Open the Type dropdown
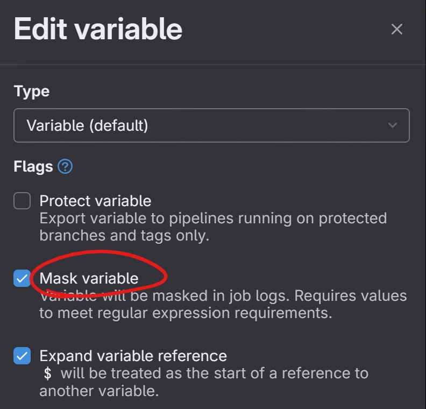Screen dimensions: 426x409 (211, 125)
